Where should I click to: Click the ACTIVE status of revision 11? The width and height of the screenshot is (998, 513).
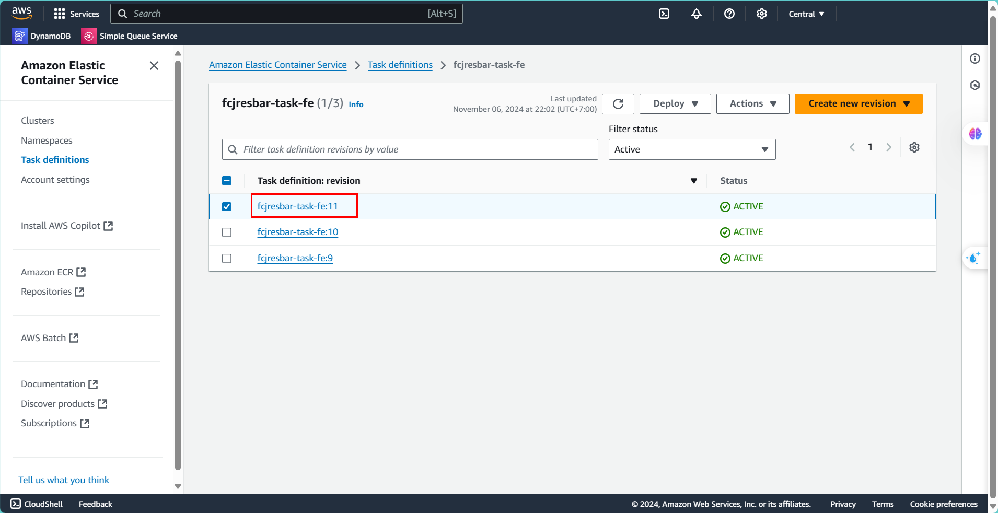click(x=741, y=206)
